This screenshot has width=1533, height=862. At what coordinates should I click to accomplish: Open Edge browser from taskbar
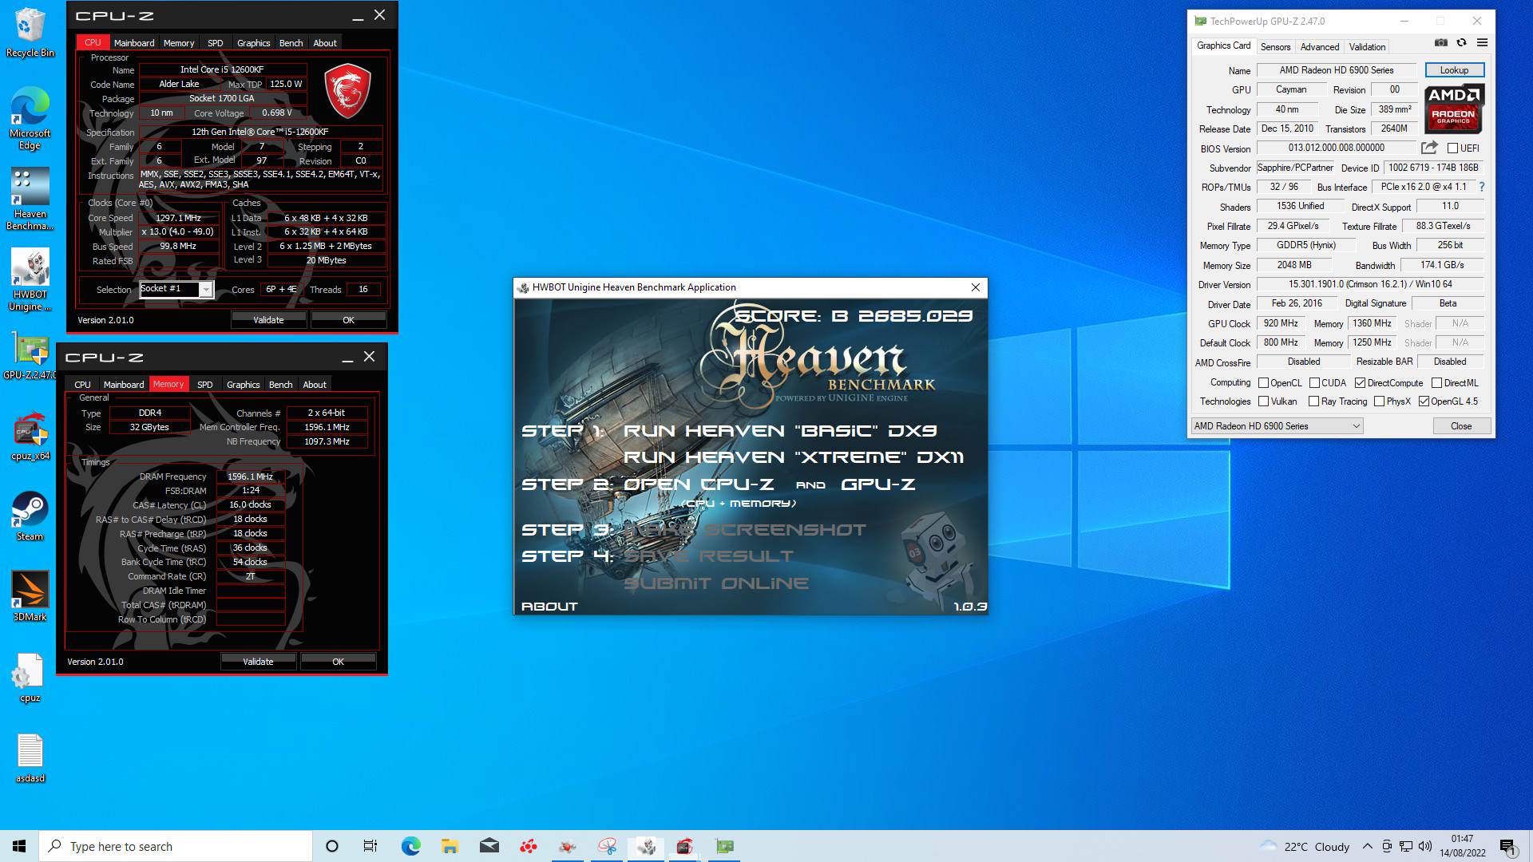click(x=410, y=846)
